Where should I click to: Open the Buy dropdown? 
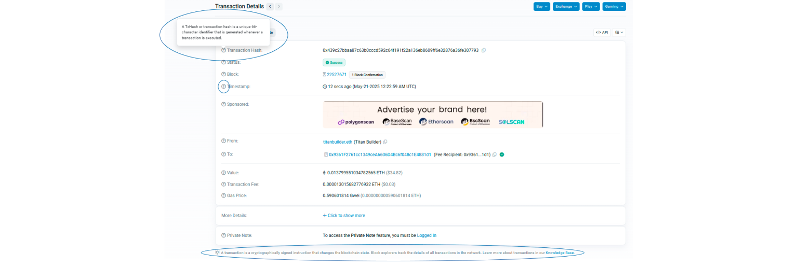541,6
